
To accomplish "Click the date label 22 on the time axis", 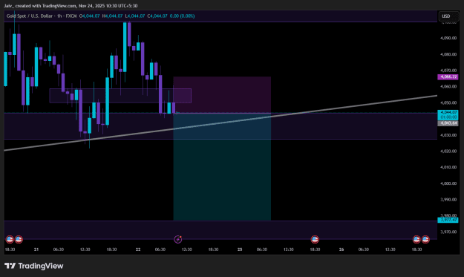I will (x=138, y=250).
